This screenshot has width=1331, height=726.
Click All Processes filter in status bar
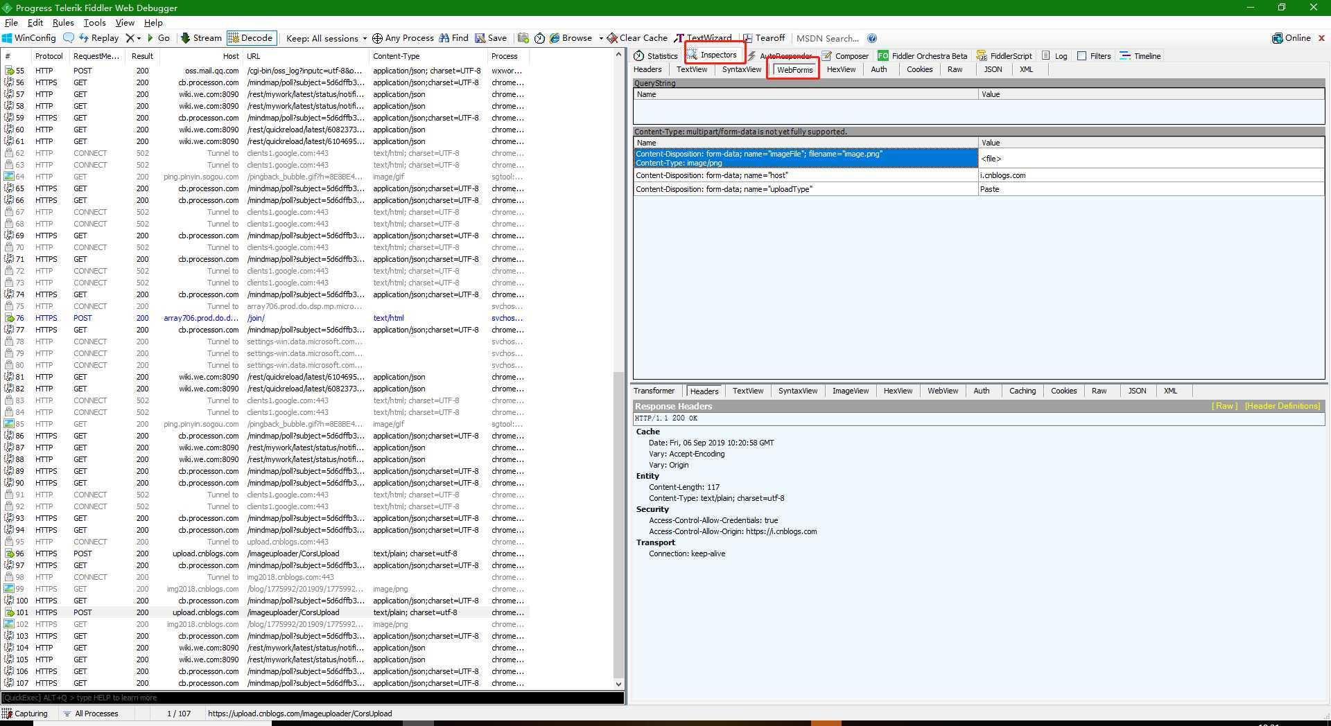click(x=90, y=714)
